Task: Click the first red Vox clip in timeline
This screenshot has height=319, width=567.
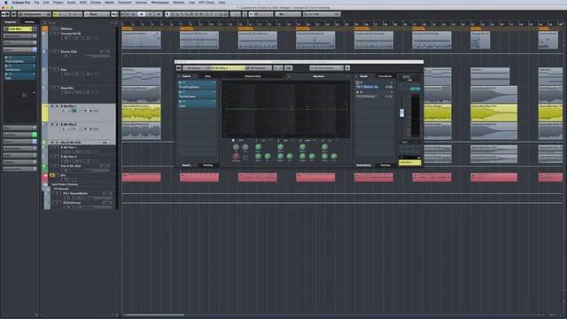Action: pos(142,177)
